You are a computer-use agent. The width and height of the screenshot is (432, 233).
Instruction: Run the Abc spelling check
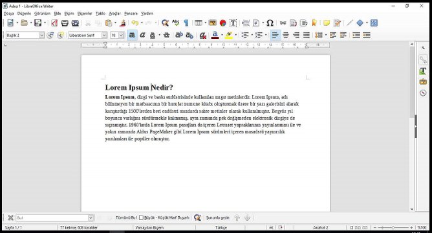[x=175, y=23]
